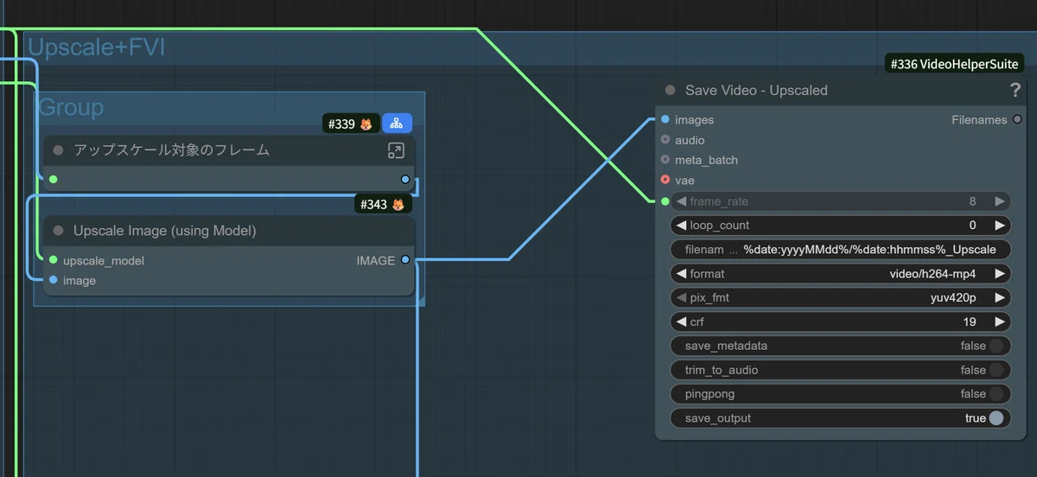Decrease loop_count with left arrow
Image resolution: width=1037 pixels, height=477 pixels.
point(681,226)
